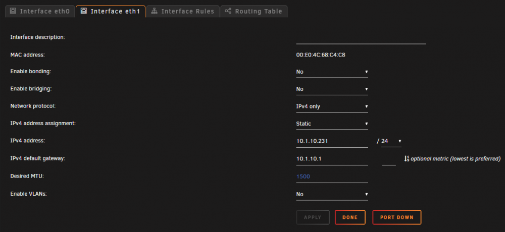The width and height of the screenshot is (505, 232).
Task: Click the Interface Rules tab icon
Action: point(154,11)
